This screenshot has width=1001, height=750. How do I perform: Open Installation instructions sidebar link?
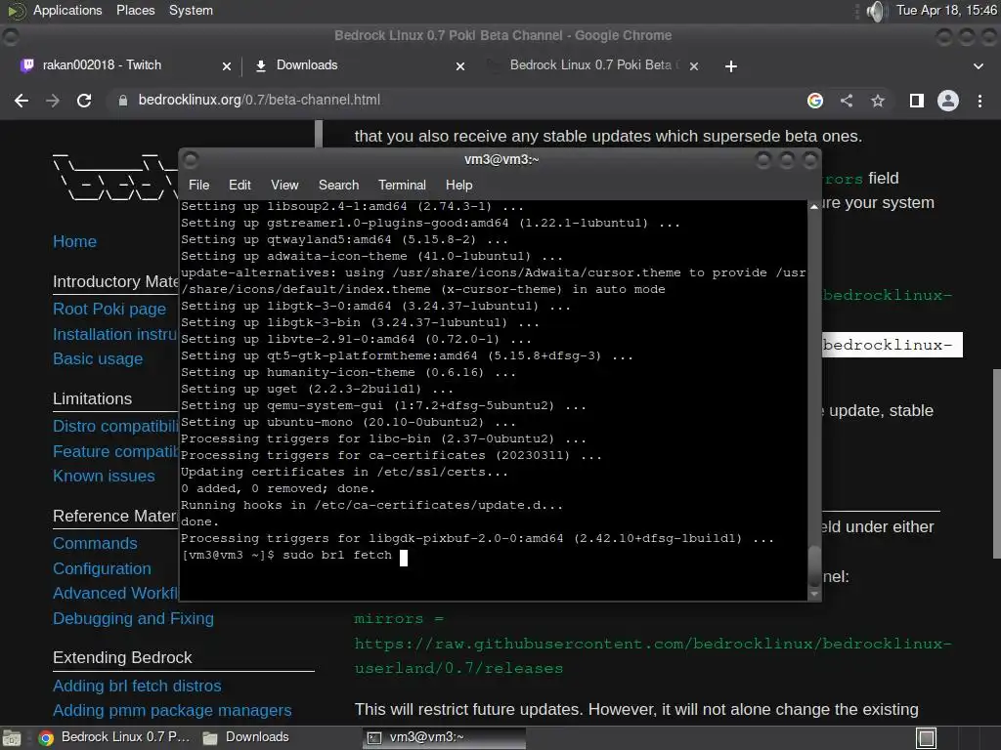(x=115, y=335)
